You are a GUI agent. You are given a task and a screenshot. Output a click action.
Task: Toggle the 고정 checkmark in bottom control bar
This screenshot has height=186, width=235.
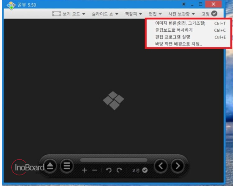tap(145, 170)
